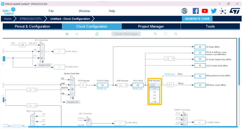Click the To IWDG (KHz) value box

[59, 67]
